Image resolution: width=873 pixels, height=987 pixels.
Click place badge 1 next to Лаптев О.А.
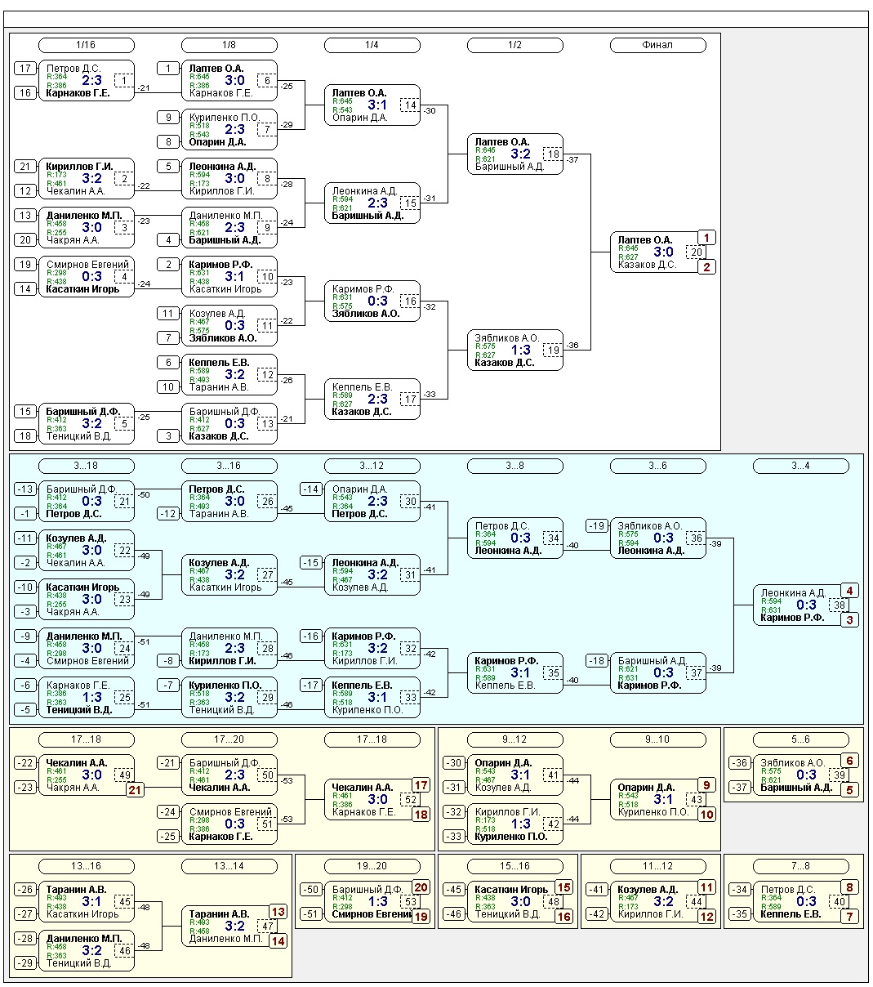coord(707,238)
